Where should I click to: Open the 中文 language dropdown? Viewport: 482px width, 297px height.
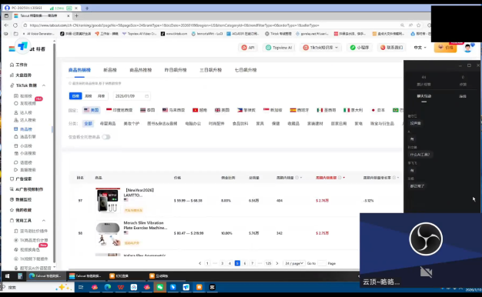pos(420,48)
